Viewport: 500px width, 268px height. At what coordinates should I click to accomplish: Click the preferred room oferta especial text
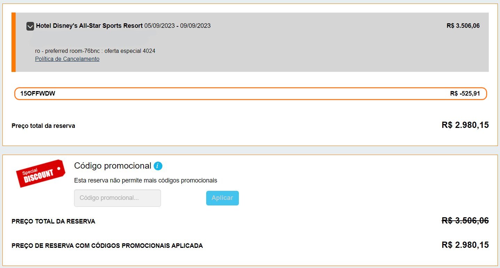tap(95, 51)
